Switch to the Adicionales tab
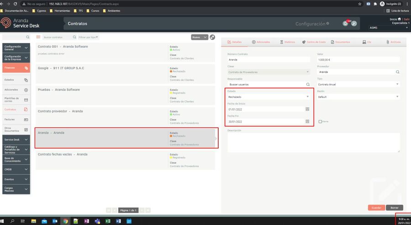The width and height of the screenshot is (411, 225). pyautogui.click(x=261, y=42)
